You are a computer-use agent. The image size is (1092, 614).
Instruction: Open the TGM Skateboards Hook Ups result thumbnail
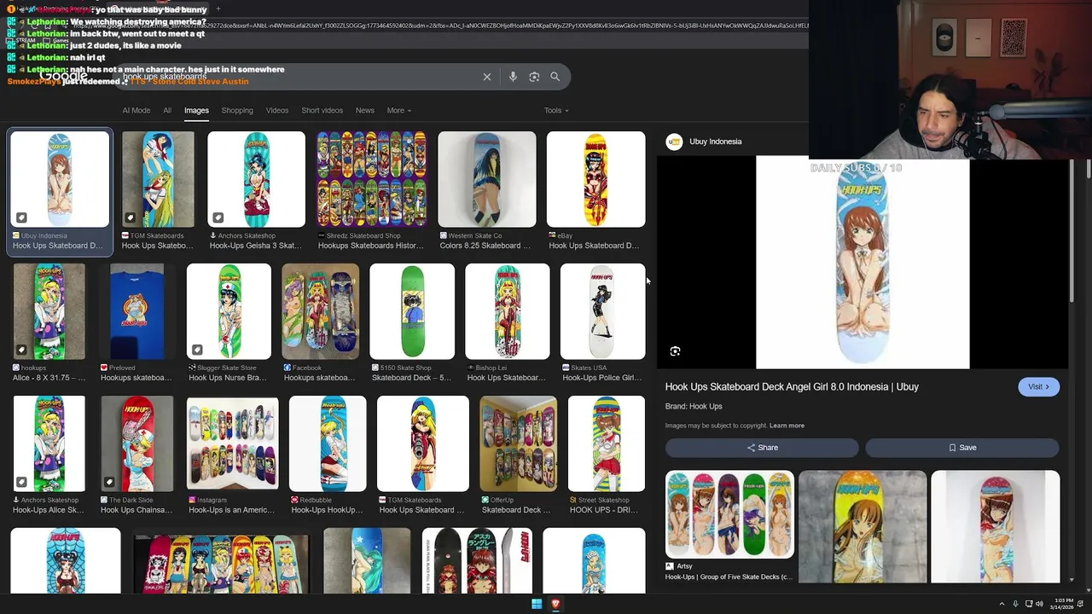point(158,179)
